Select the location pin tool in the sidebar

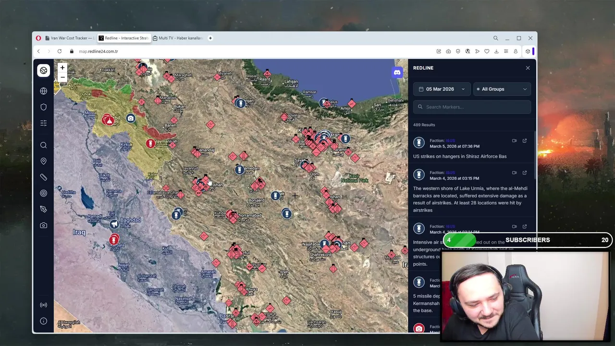(x=43, y=161)
